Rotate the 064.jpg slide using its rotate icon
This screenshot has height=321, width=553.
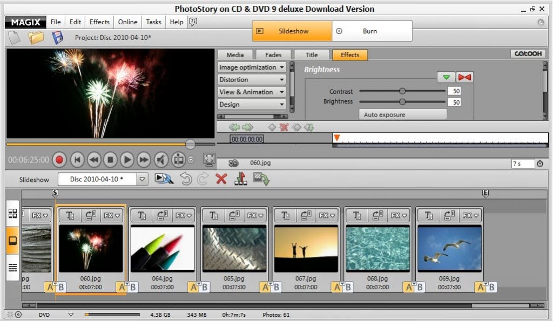[x=162, y=215]
